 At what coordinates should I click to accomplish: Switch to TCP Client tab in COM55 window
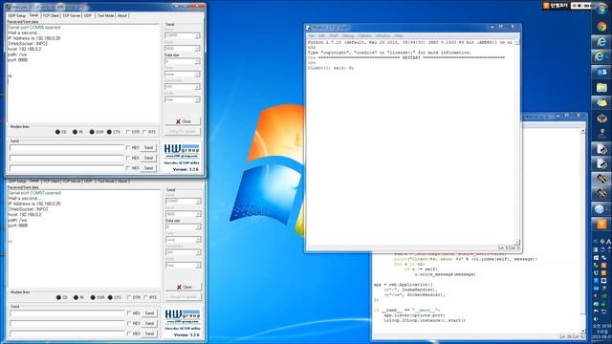[x=51, y=15]
